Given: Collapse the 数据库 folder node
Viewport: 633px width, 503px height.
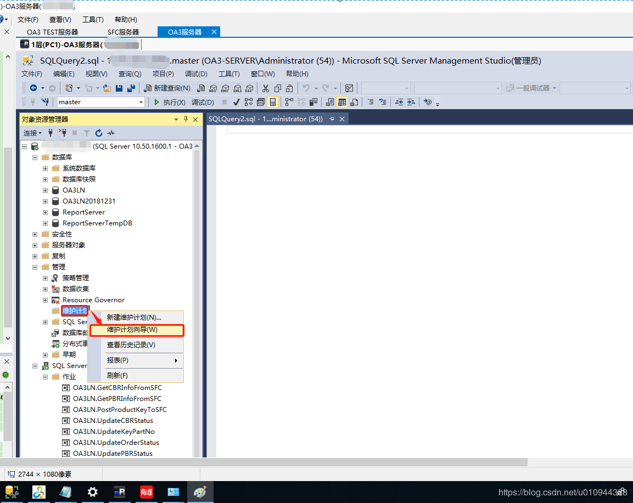Looking at the screenshot, I should 35,157.
